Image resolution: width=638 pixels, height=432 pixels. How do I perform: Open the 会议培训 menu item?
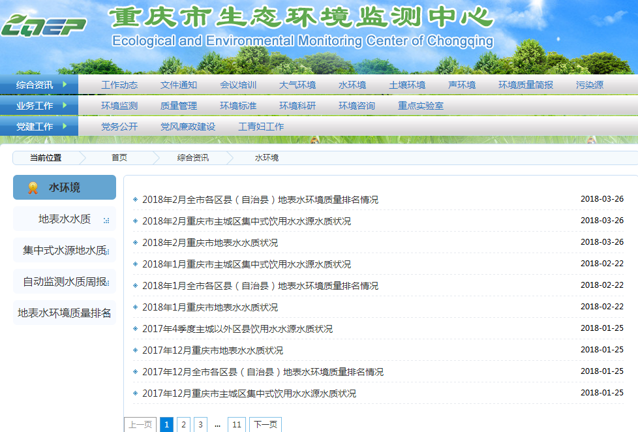[238, 85]
